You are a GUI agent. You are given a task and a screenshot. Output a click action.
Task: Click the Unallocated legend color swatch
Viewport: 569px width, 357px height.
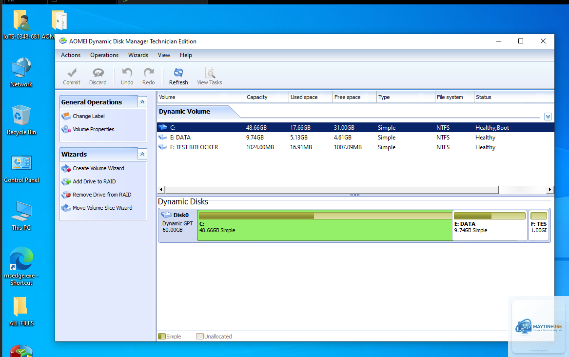click(x=199, y=337)
